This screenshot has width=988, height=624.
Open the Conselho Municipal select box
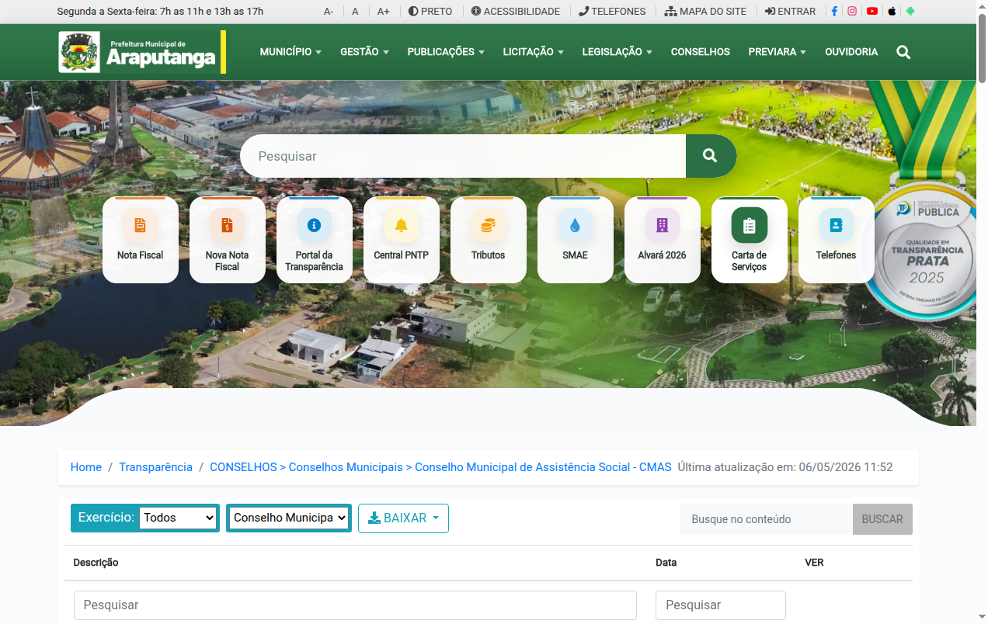coord(289,518)
